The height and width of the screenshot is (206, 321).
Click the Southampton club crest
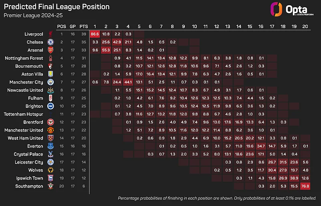51,186
